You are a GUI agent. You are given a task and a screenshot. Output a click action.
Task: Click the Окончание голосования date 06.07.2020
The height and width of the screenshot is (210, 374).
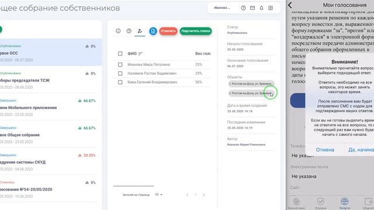235,66
